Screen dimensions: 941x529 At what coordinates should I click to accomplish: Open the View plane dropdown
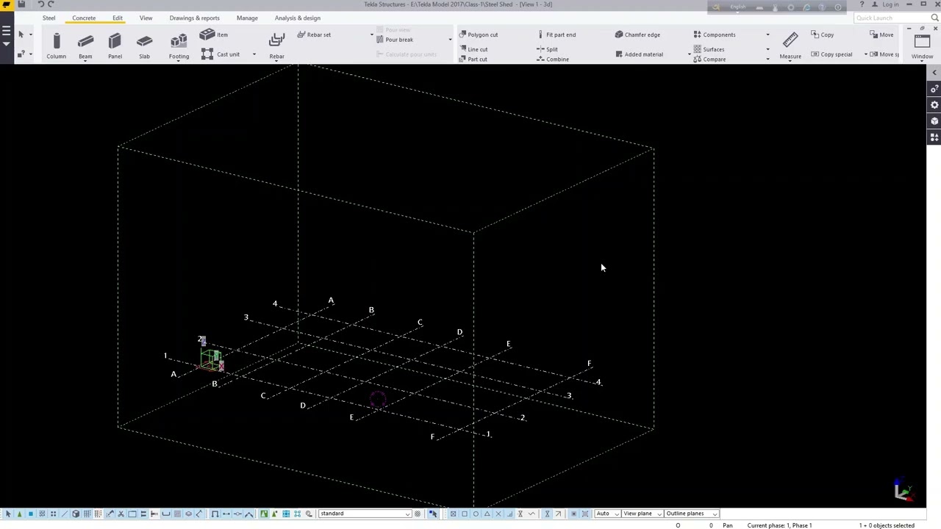coord(642,514)
